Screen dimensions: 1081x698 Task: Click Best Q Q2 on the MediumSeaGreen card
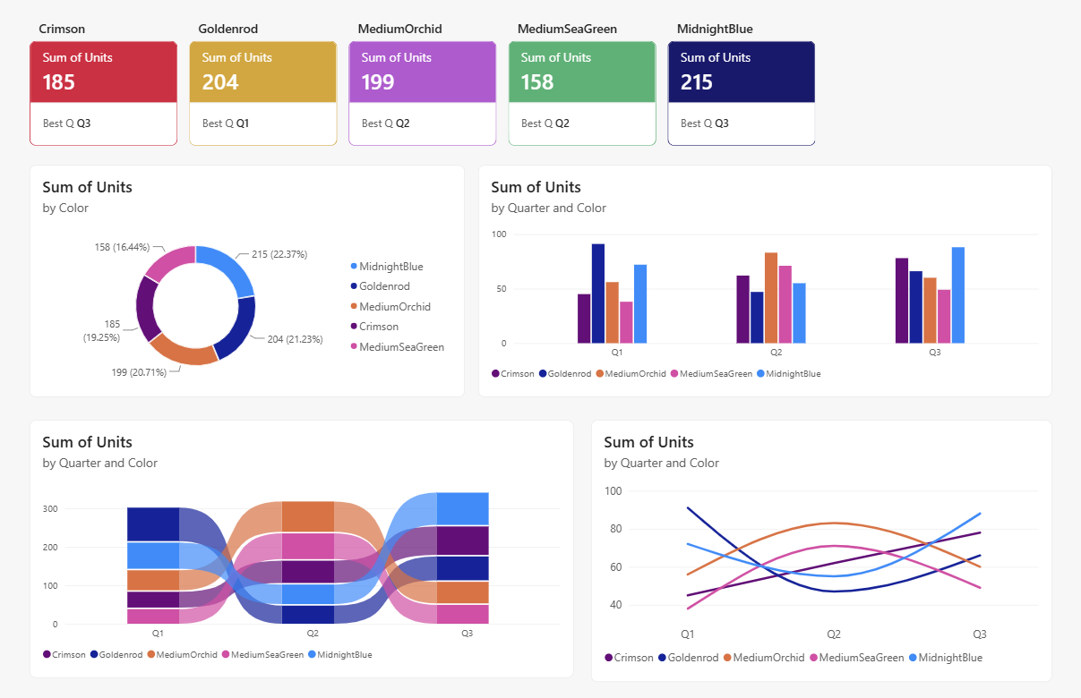(545, 123)
